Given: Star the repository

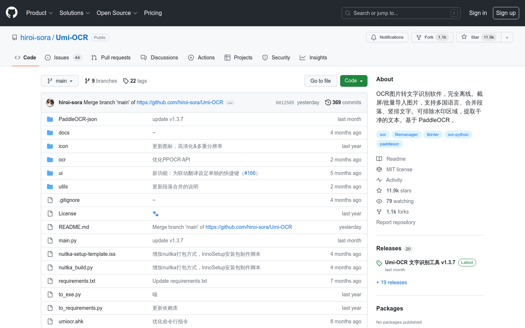Looking at the screenshot, I should pyautogui.click(x=479, y=37).
